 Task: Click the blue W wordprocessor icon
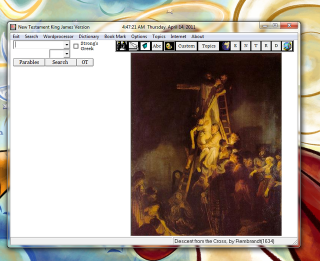click(x=145, y=46)
